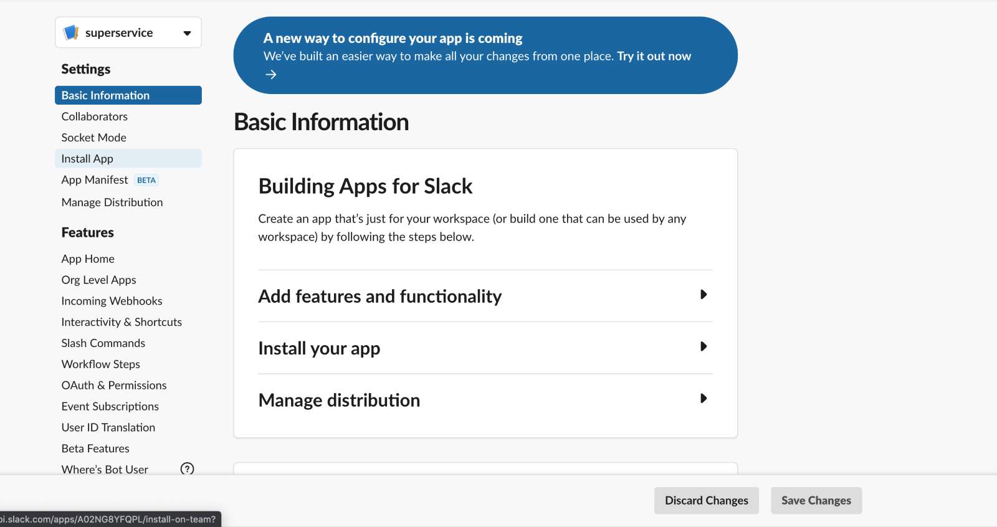This screenshot has height=527, width=997.
Task: Open the Collaborators settings page
Action: [94, 116]
